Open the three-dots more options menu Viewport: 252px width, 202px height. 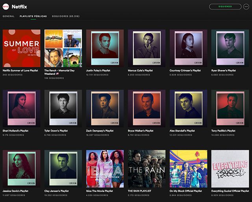[246, 7]
